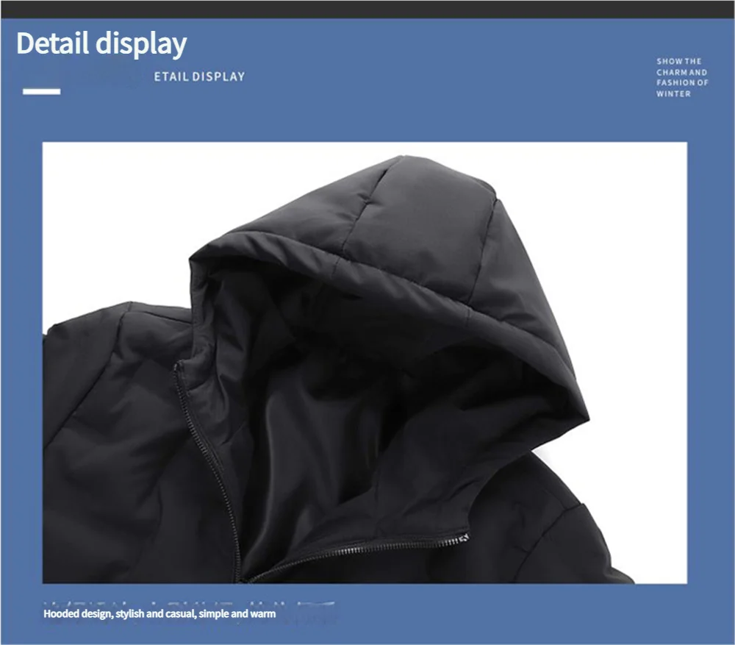The image size is (735, 645).
Task: Click the word "WINTER" at top right
Action: (673, 94)
